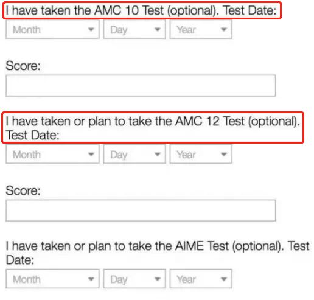Expand the AMC 12 test Month dropdown
The width and height of the screenshot is (314, 300).
[x=52, y=154]
